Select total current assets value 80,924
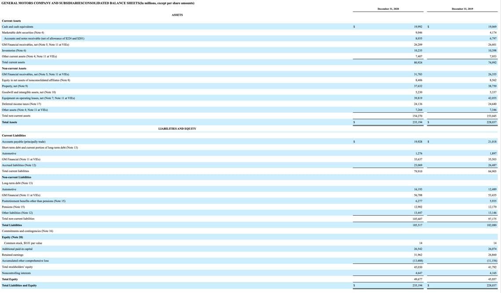This screenshot has width=501, height=293. (418, 62)
